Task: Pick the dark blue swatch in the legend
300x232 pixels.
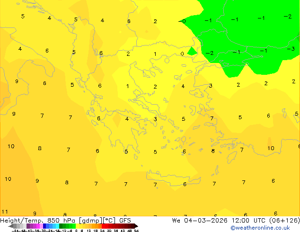Action: click(x=44, y=226)
